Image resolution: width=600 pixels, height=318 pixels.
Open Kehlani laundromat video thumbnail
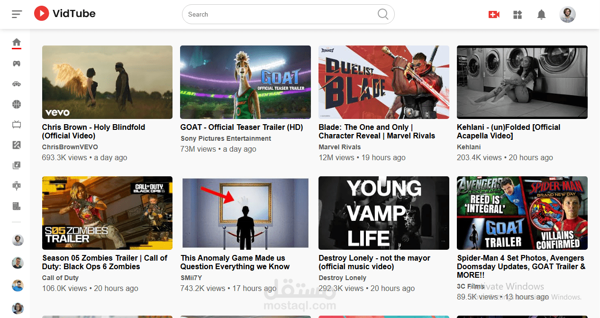[x=522, y=82]
